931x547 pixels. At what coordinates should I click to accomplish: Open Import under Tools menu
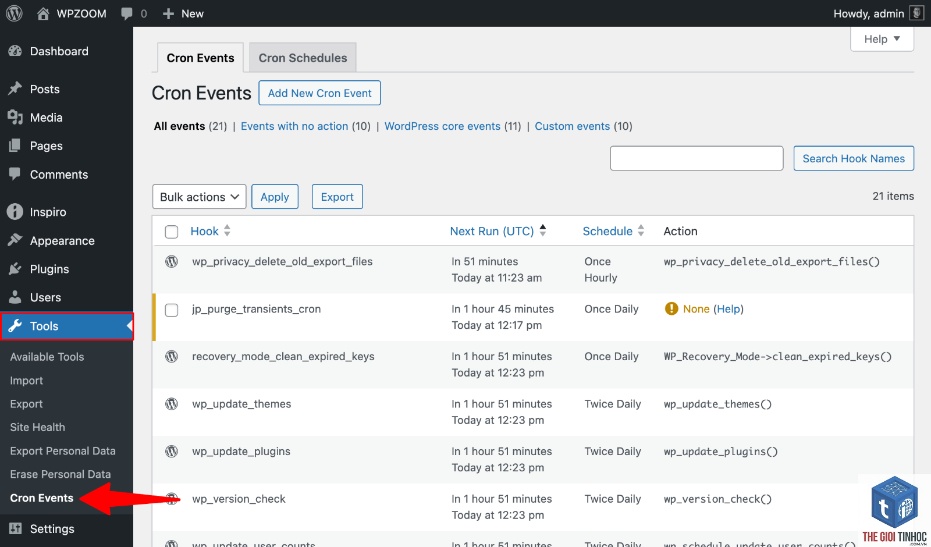click(x=27, y=381)
